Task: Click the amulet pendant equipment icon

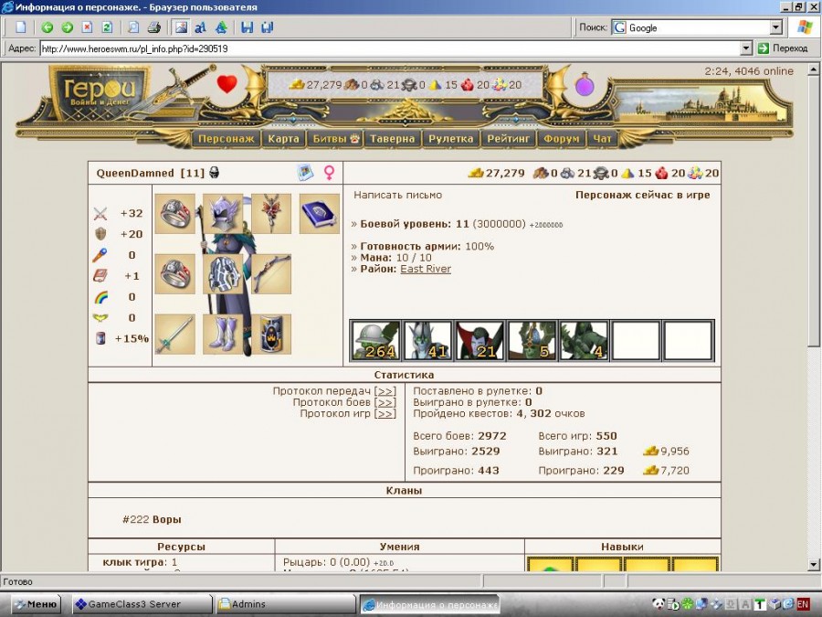Action: pyautogui.click(x=271, y=214)
